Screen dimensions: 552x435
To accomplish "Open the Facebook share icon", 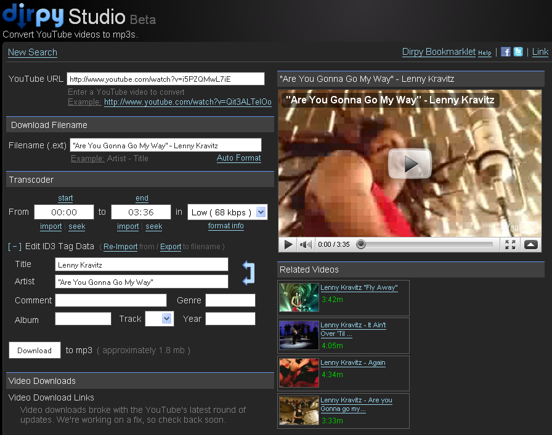I will point(506,52).
